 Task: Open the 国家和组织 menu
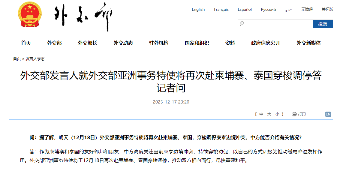pos(197,43)
